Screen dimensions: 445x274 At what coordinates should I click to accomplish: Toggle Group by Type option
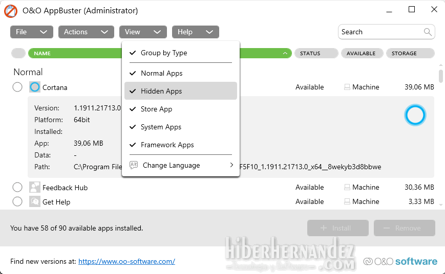(180, 53)
